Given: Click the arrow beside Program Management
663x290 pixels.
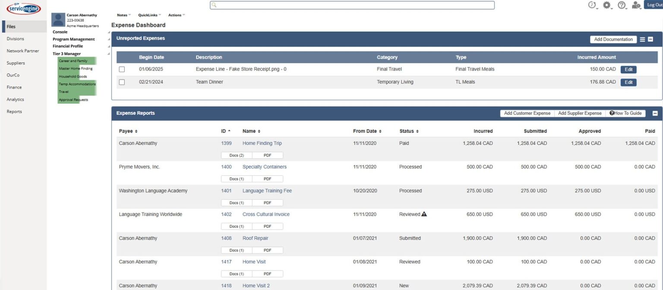Looking at the screenshot, I should pyautogui.click(x=109, y=40).
